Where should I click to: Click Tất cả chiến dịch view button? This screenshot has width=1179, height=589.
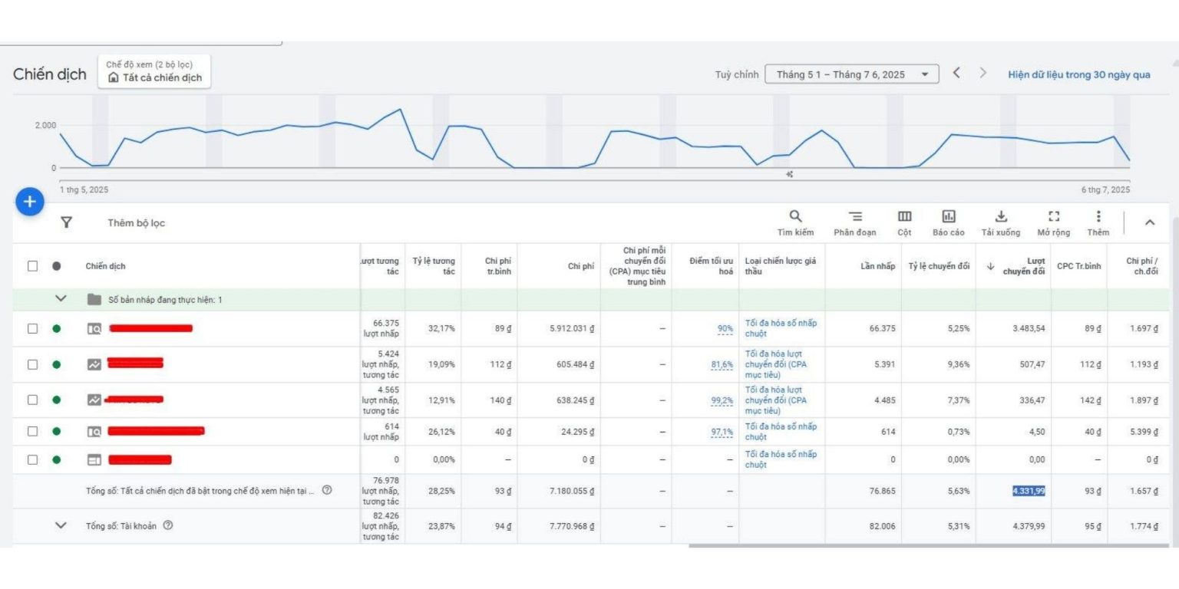pyautogui.click(x=154, y=77)
